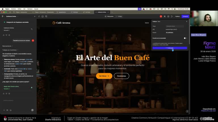Thumbs up the Versión 2 response

(x=4, y=94)
